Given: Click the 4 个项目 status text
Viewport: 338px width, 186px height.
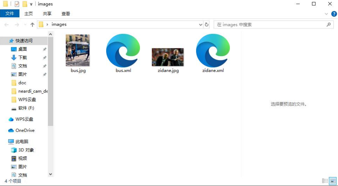Looking at the screenshot, I should click(13, 181).
